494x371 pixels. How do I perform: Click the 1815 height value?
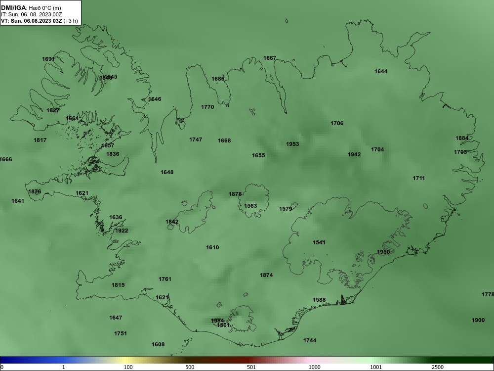pyautogui.click(x=118, y=285)
